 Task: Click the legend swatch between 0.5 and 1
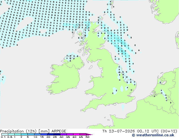pos(11,134)
